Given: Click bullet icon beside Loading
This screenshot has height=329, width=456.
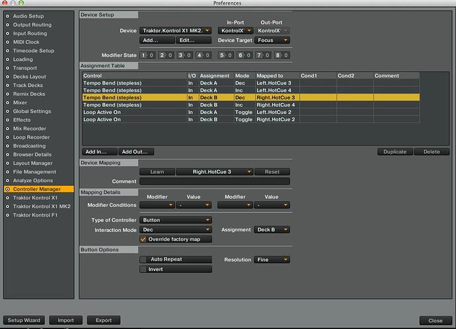Looking at the screenshot, I should (x=7, y=59).
